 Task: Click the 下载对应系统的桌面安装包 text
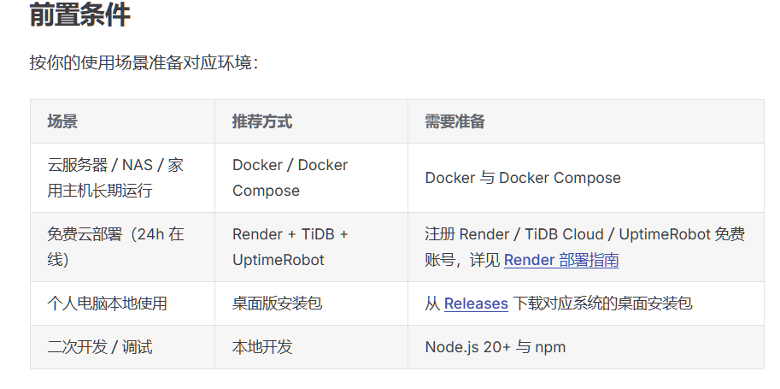(602, 304)
